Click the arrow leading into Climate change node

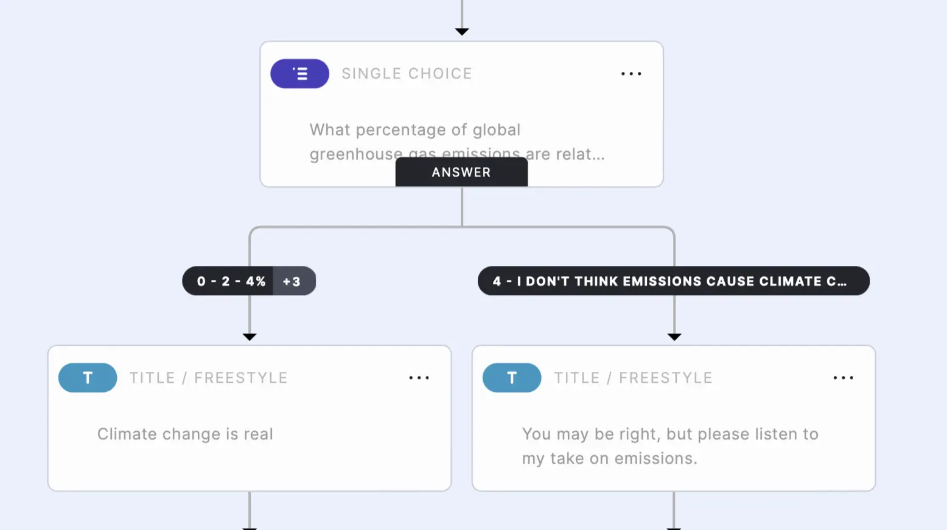click(249, 336)
